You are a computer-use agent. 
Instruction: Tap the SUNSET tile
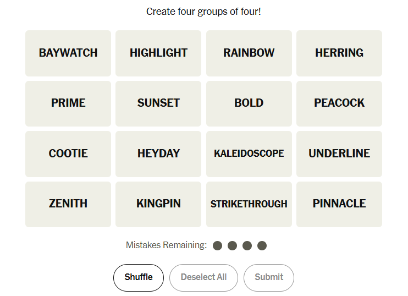(158, 103)
